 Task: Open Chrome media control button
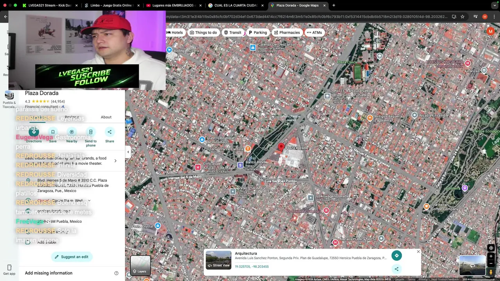[x=475, y=17]
